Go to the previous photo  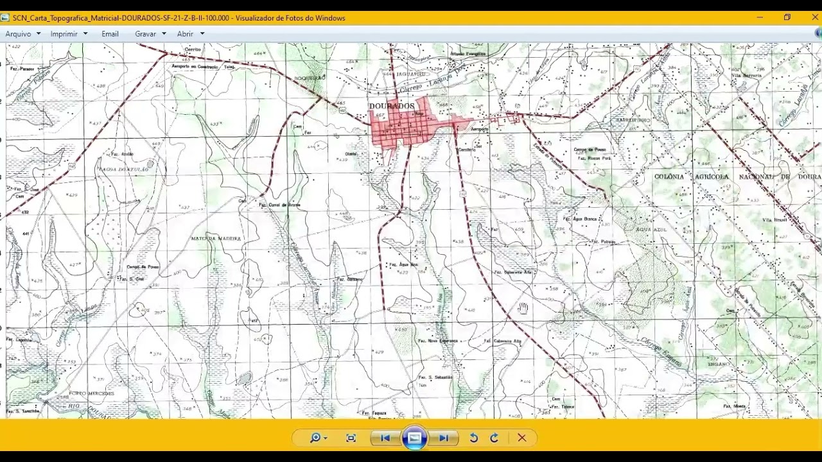coord(385,438)
